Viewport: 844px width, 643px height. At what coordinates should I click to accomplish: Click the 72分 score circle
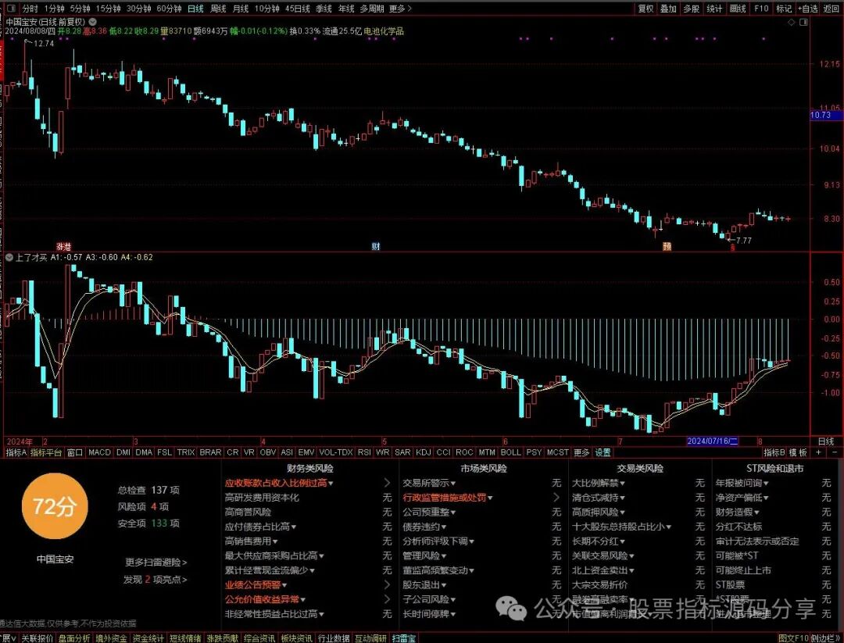55,505
